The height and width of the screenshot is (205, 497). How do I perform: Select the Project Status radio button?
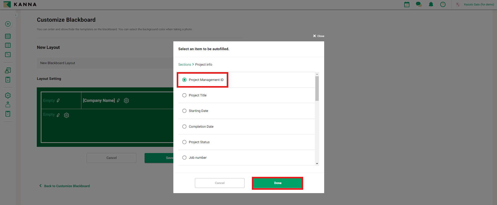(184, 142)
